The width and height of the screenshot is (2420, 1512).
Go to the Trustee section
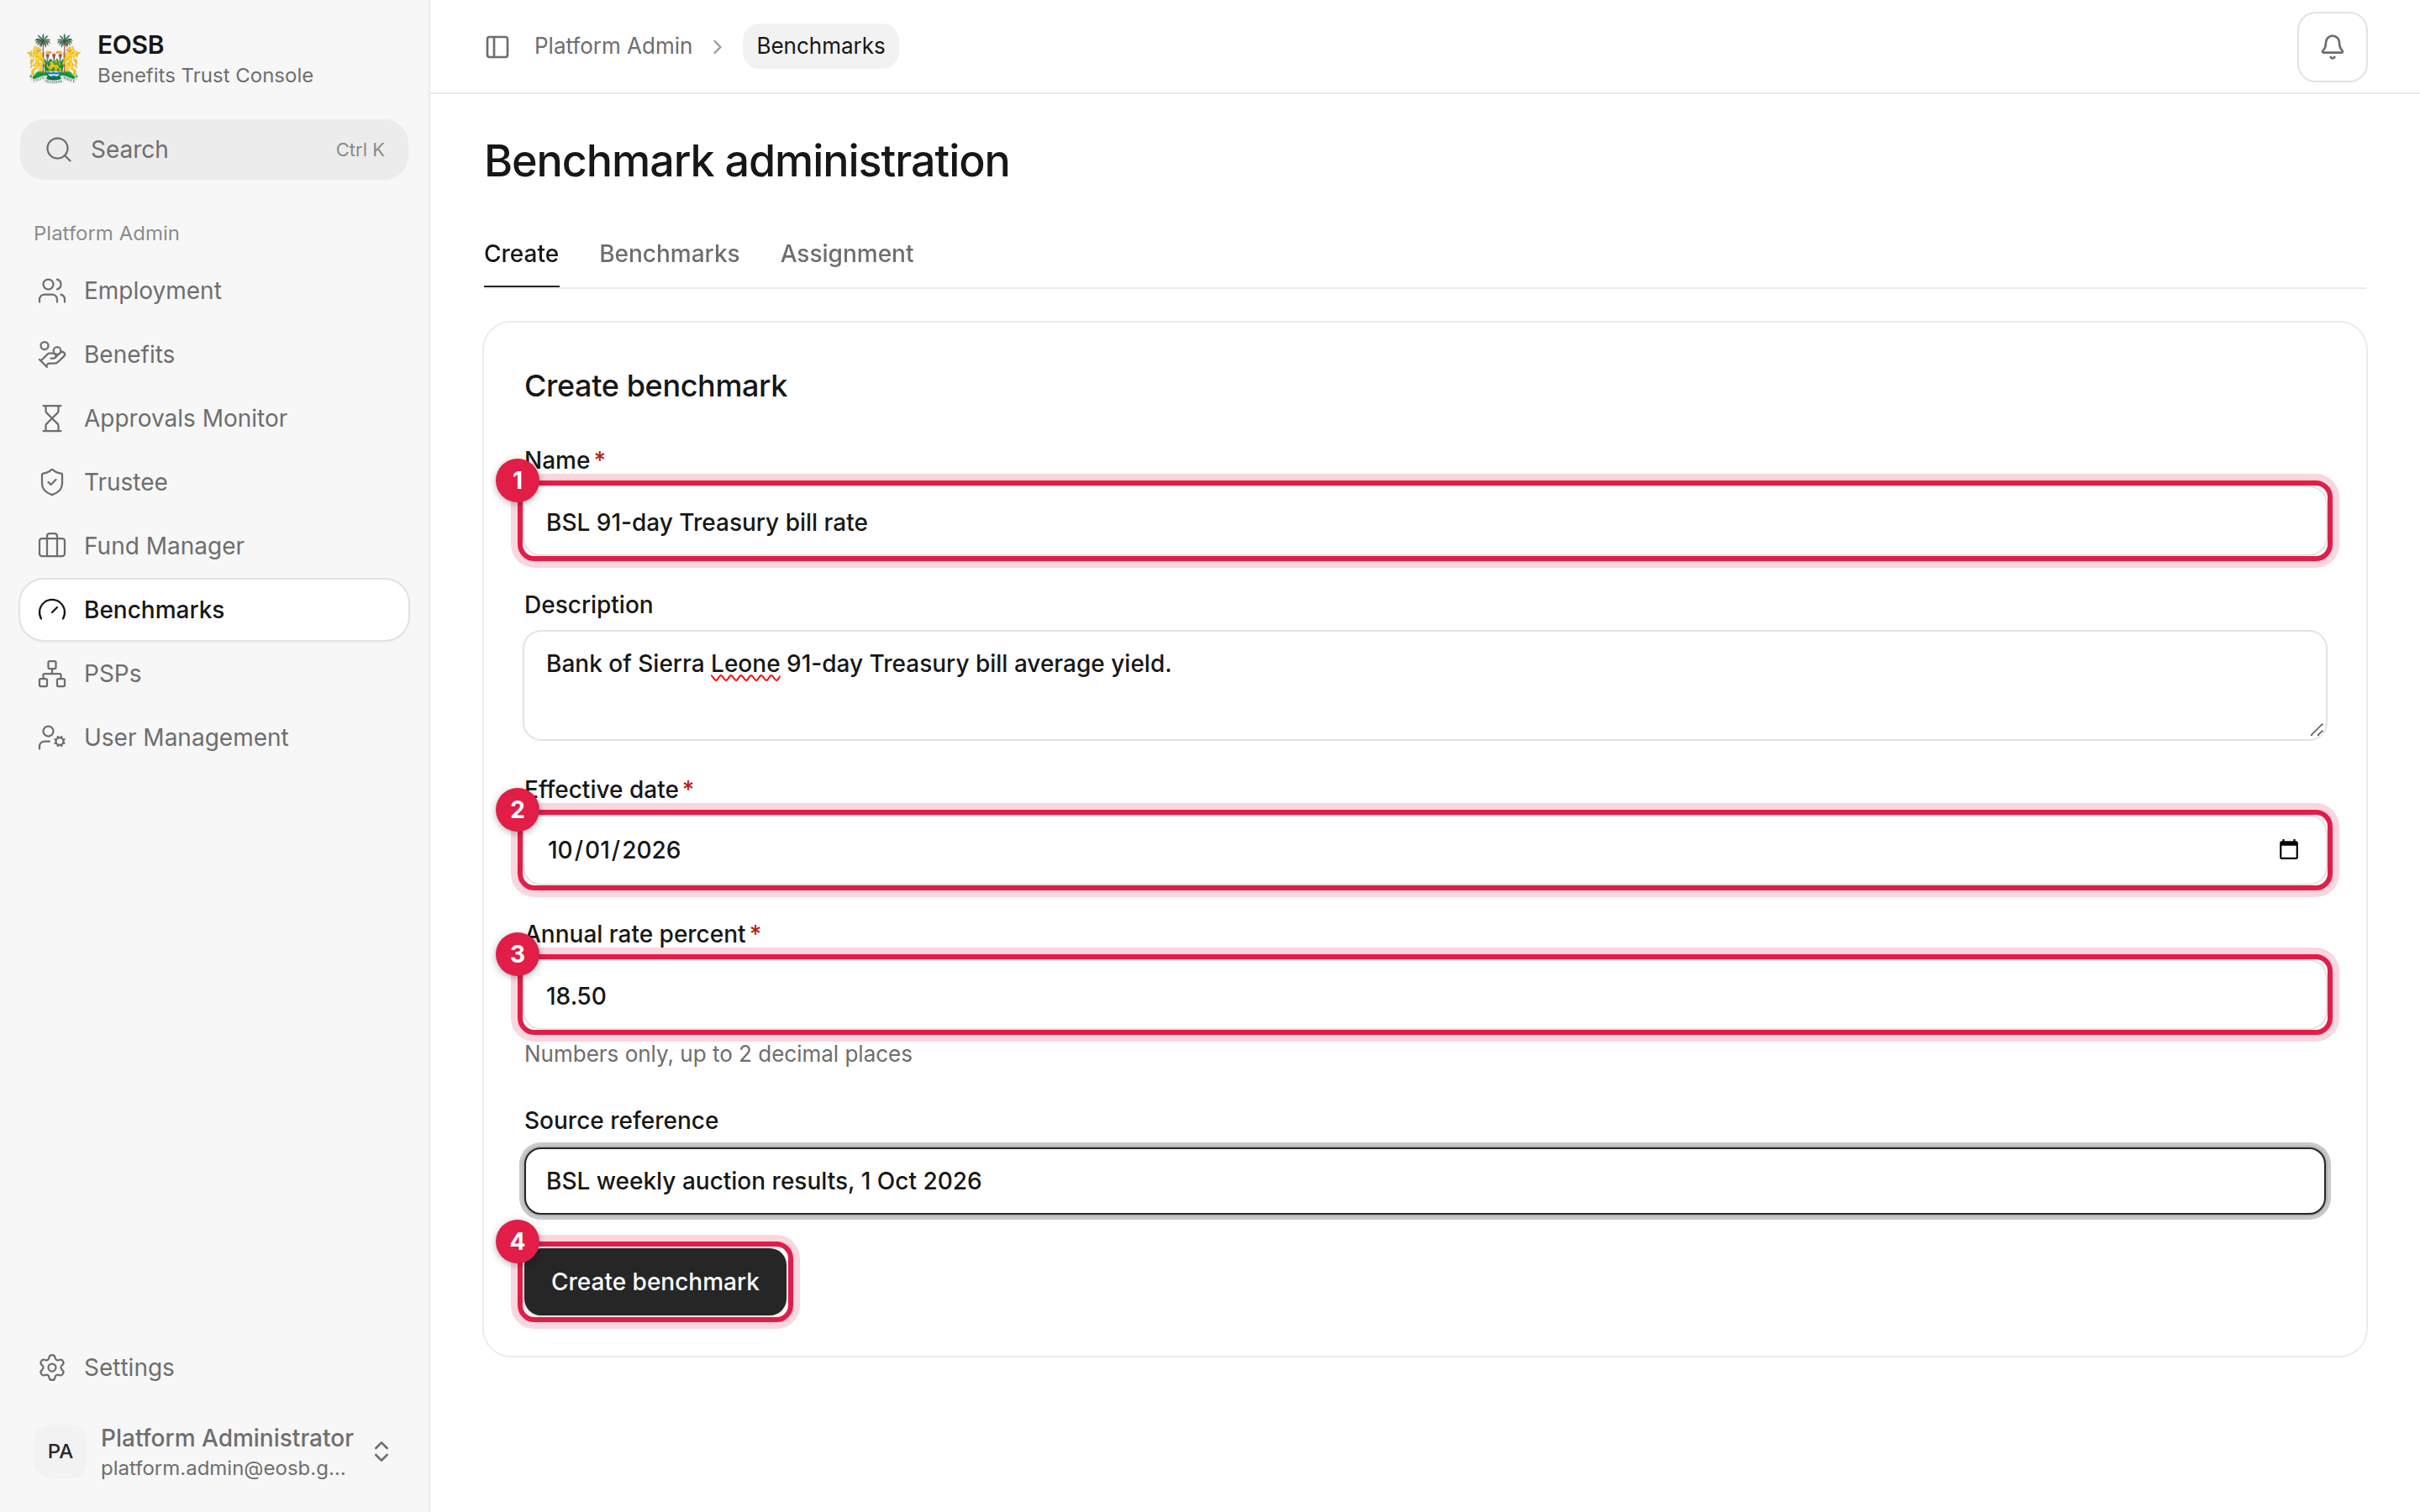pyautogui.click(x=214, y=482)
